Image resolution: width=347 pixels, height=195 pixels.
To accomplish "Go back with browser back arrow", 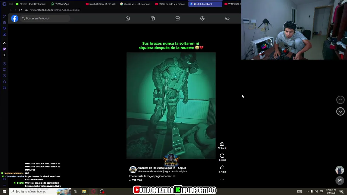I will click(x=11, y=10).
